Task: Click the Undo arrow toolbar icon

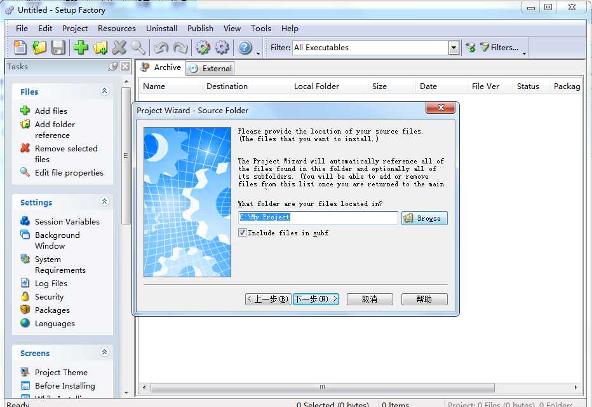Action: click(161, 48)
